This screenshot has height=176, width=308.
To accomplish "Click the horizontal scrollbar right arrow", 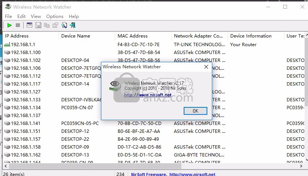I will click(x=301, y=166).
